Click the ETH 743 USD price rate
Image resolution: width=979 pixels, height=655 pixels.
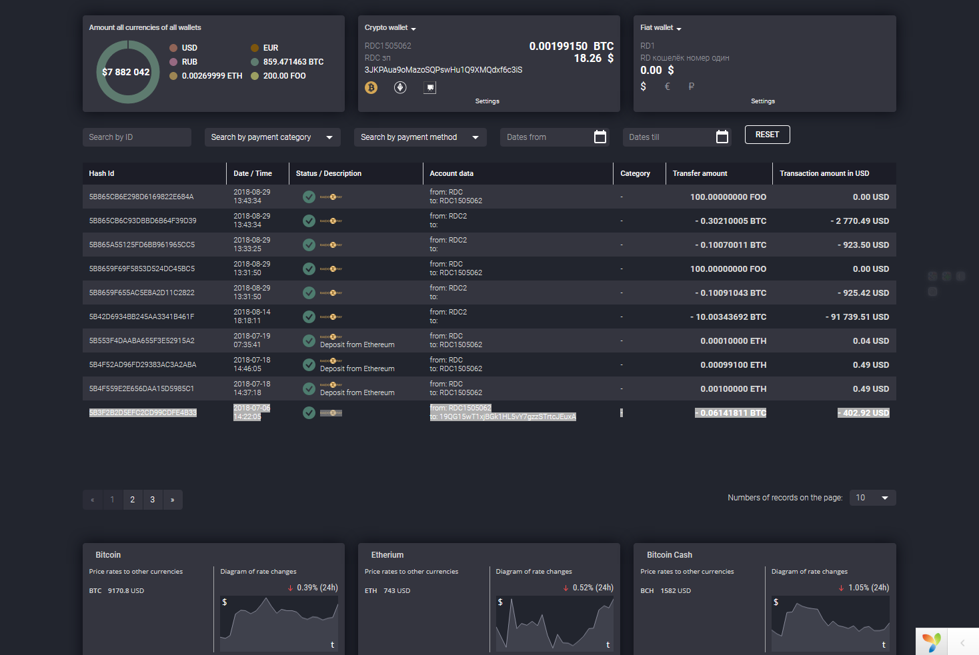click(x=387, y=591)
